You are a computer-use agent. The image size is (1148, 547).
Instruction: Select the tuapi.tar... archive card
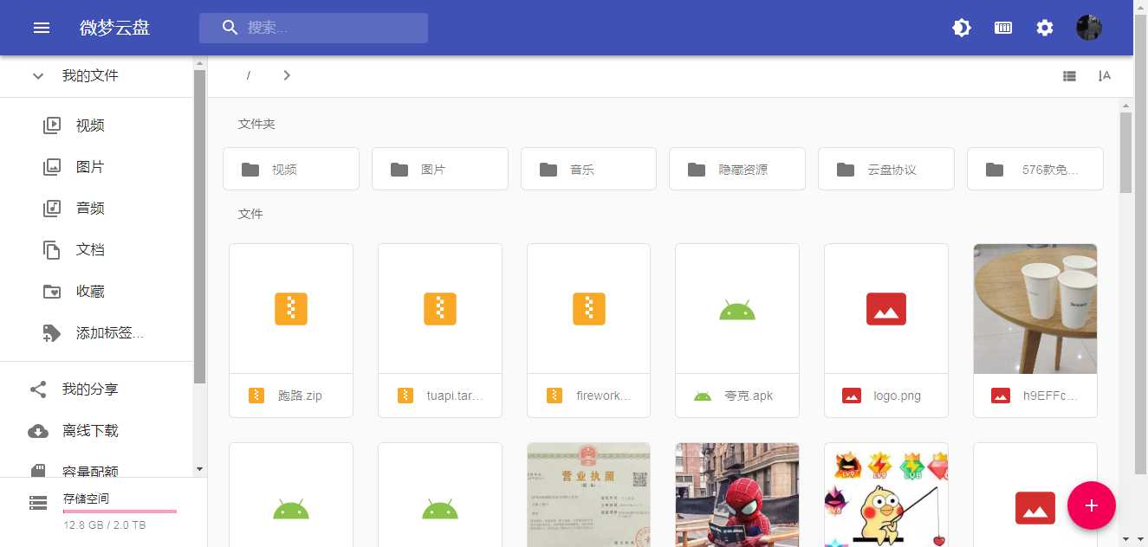tap(440, 331)
